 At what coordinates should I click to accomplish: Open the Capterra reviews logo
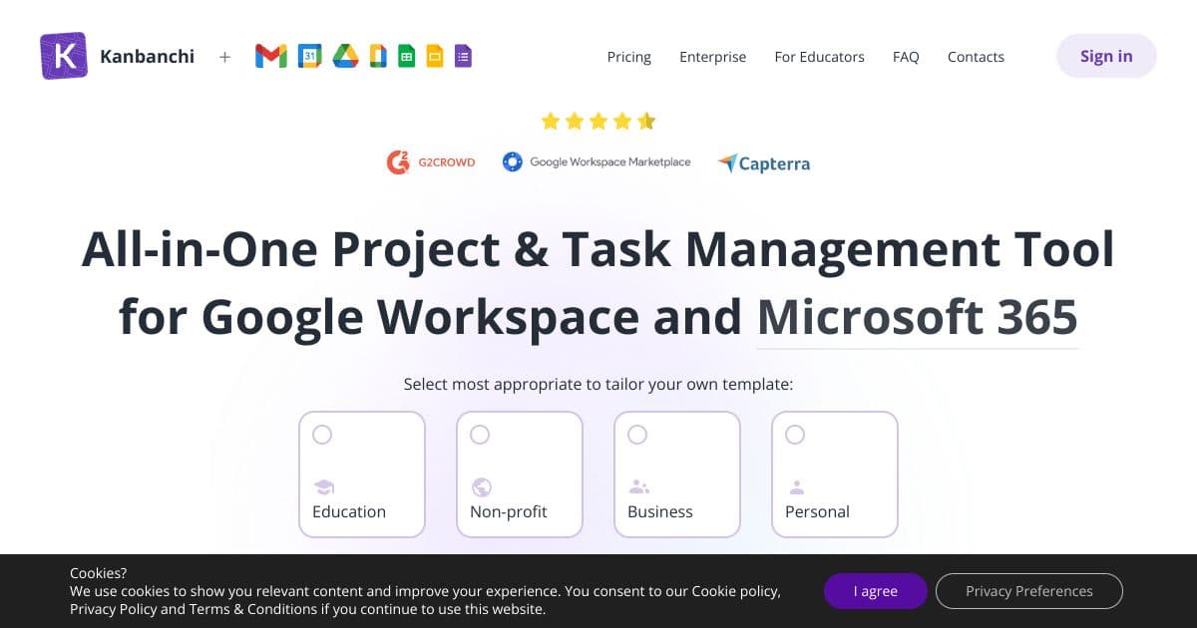(763, 163)
